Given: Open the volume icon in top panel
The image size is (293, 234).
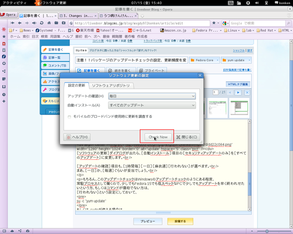Looking at the screenshot, I should (x=257, y=3).
